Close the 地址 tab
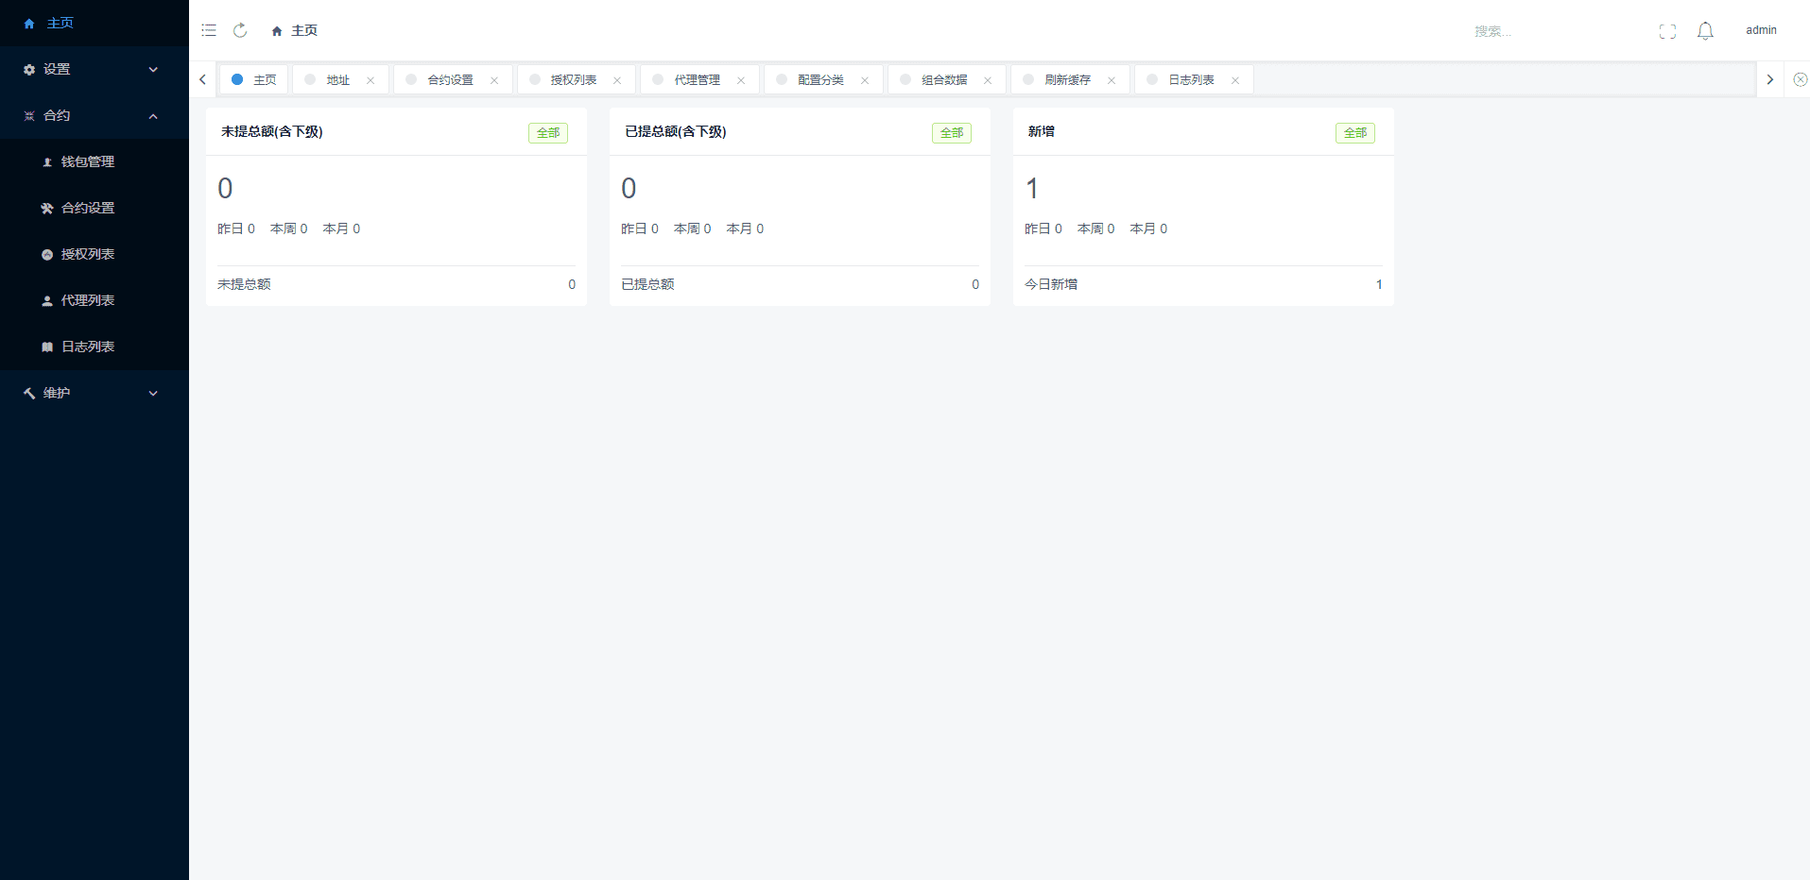Screen dimensions: 1810x880 371,80
